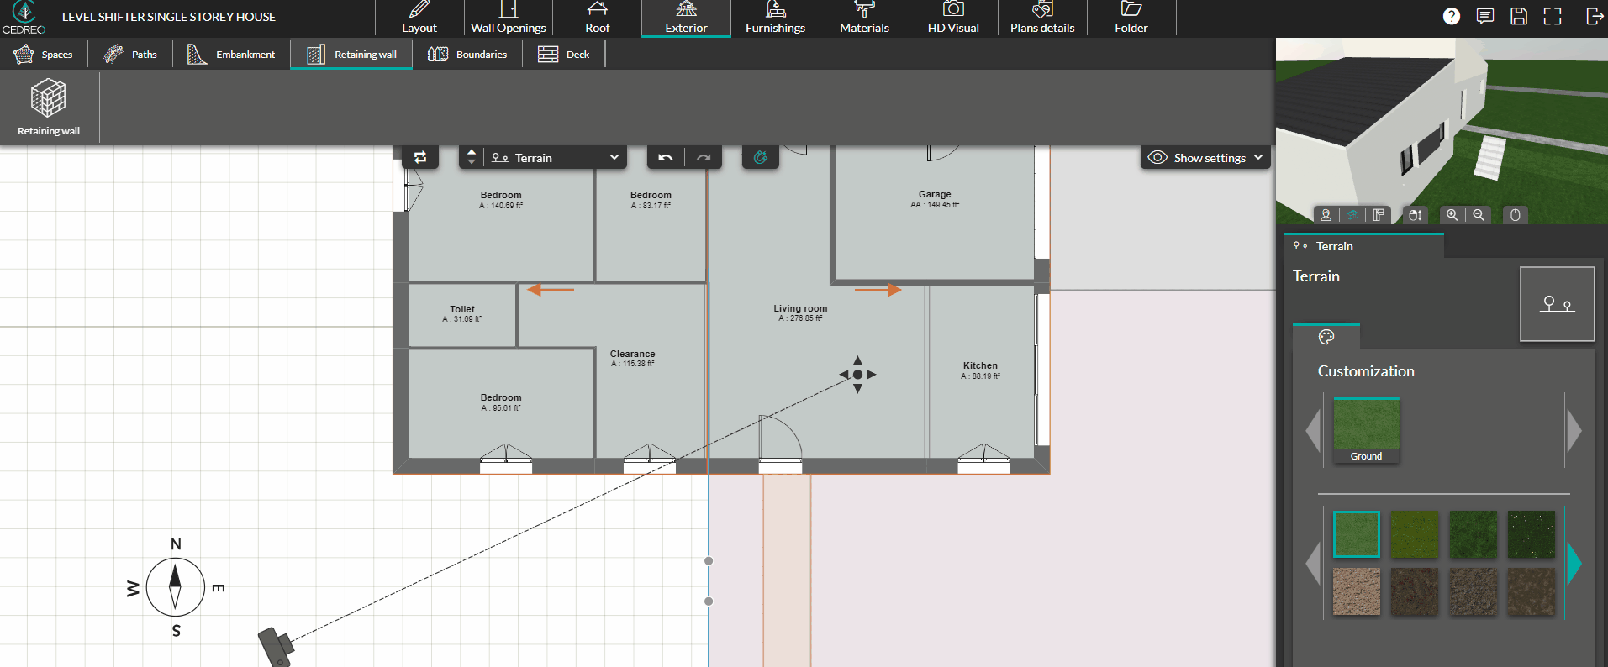Image resolution: width=1608 pixels, height=667 pixels.
Task: Toggle the 3D perspective view mode
Action: coord(1352,215)
